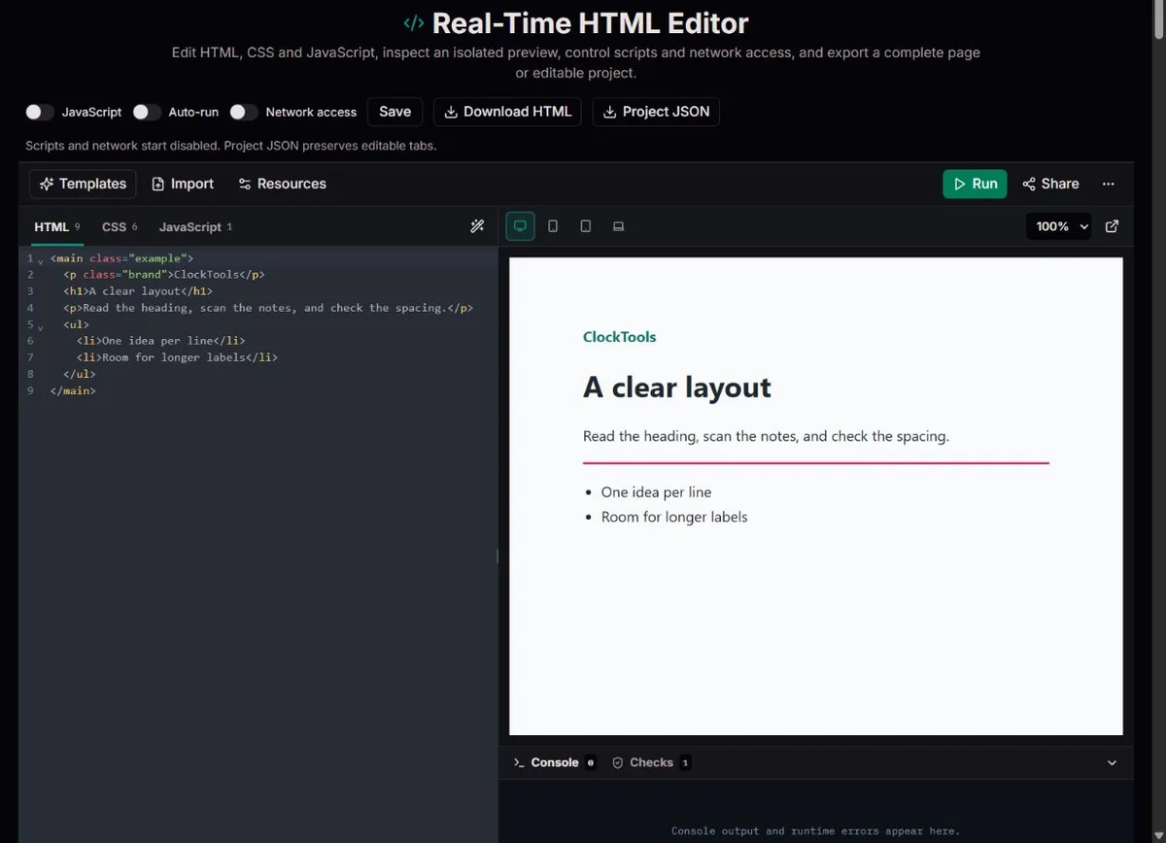Click Import in the toolbar
The height and width of the screenshot is (843, 1166).
183,184
